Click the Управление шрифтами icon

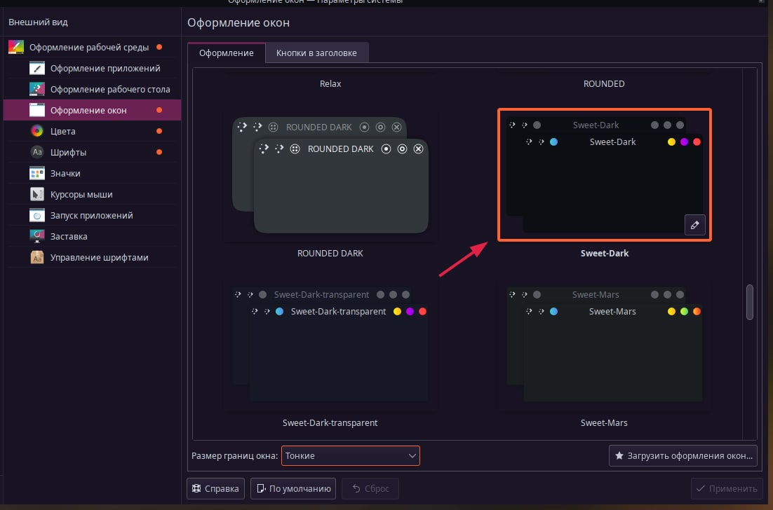point(37,257)
